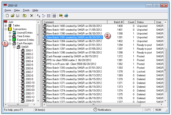
Task: Expand the Tables tree node
Action: click(x=6, y=26)
